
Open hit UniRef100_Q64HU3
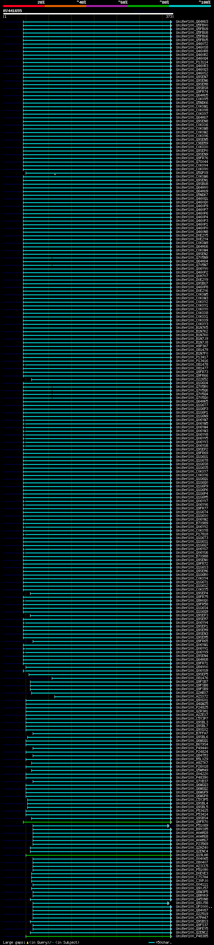(x=192, y=22)
